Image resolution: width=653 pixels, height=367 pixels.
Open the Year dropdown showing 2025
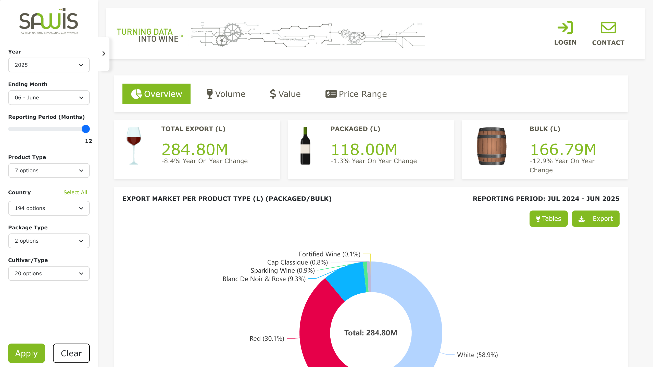[49, 65]
